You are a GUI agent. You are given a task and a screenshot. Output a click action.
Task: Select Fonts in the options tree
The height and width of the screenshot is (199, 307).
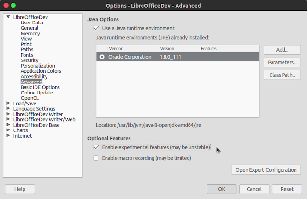tap(27, 55)
